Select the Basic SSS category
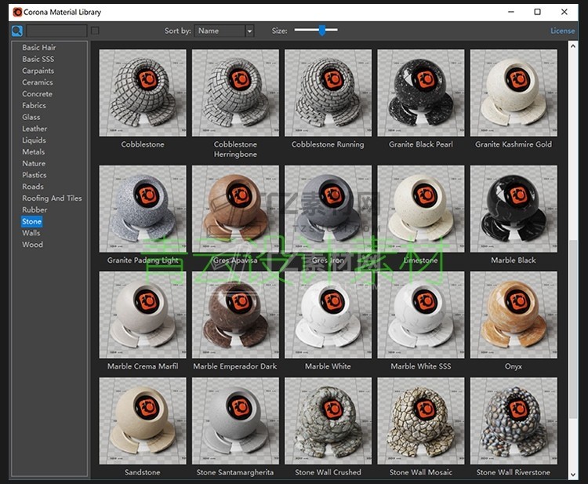 tap(38, 59)
